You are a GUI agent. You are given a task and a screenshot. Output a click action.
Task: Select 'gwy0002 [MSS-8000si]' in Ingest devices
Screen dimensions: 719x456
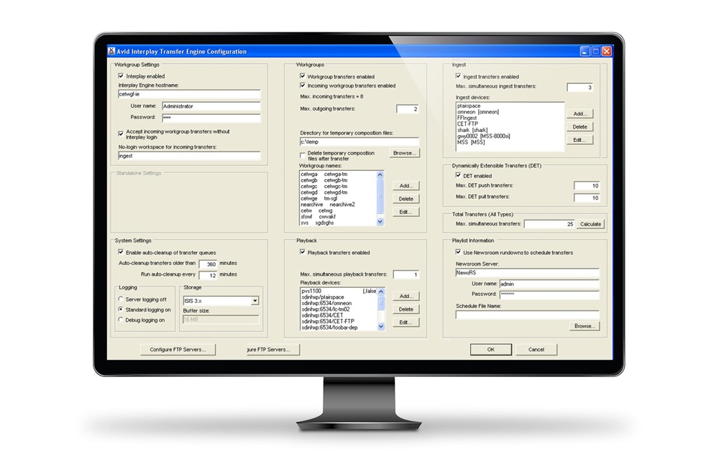click(483, 136)
